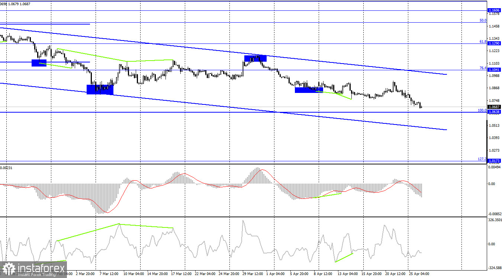Click the 1.1606 price level label

[x=494, y=10]
